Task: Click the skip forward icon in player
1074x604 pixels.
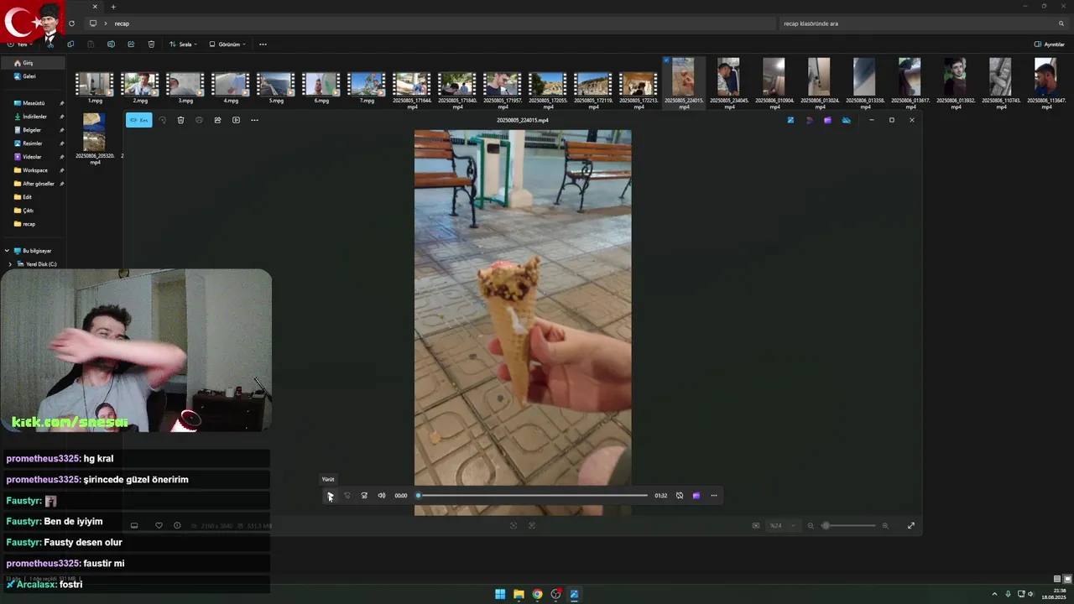Action: click(x=364, y=496)
